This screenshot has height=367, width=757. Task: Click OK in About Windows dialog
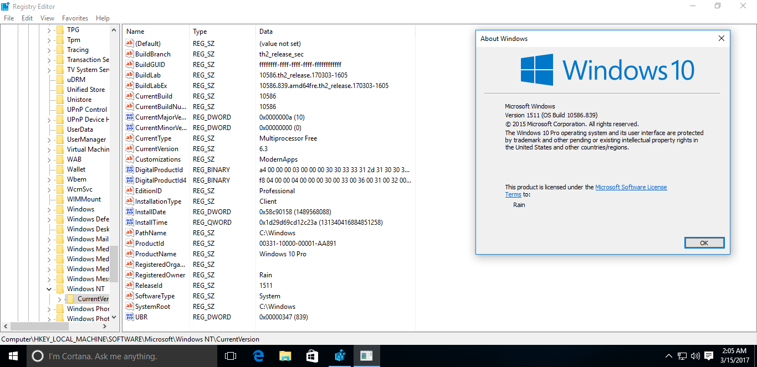(x=704, y=243)
